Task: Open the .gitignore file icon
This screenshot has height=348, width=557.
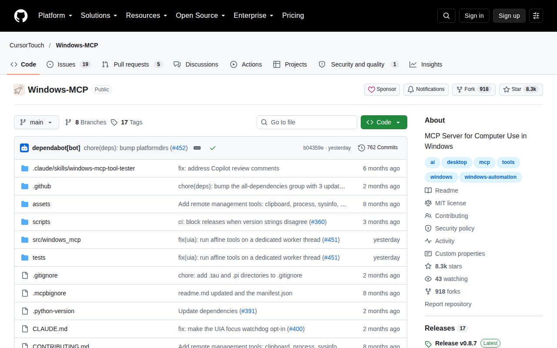Action: [25, 275]
